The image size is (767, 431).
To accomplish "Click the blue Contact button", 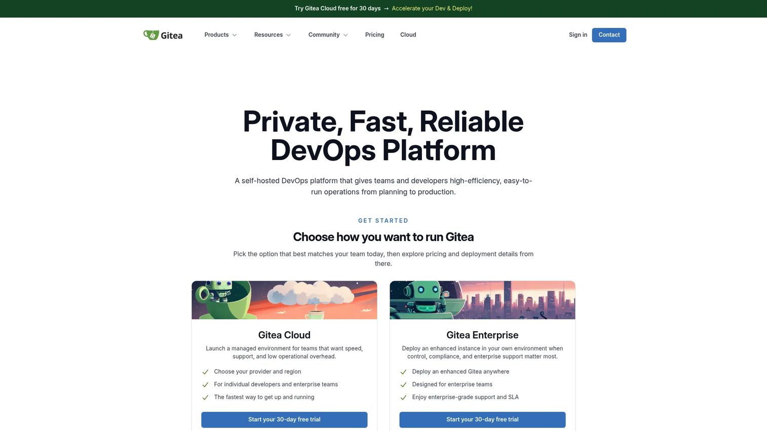I will coord(609,35).
